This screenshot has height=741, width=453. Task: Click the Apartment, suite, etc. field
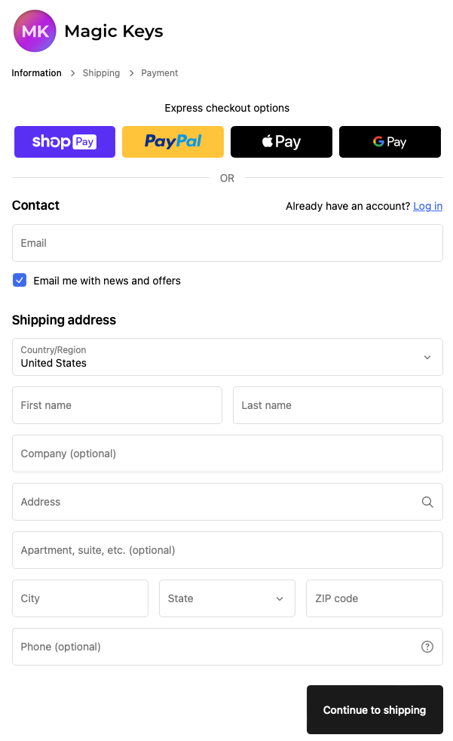click(228, 550)
